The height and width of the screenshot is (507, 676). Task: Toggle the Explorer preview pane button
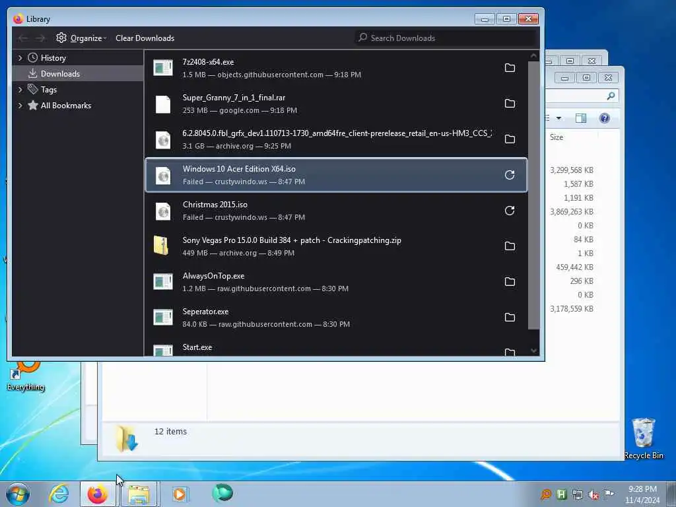581,118
